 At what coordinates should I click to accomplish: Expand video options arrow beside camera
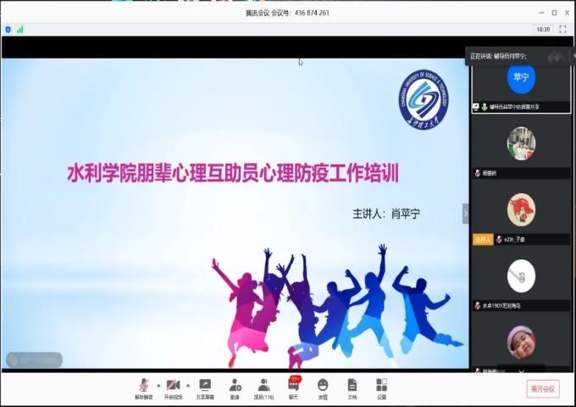[x=187, y=384]
